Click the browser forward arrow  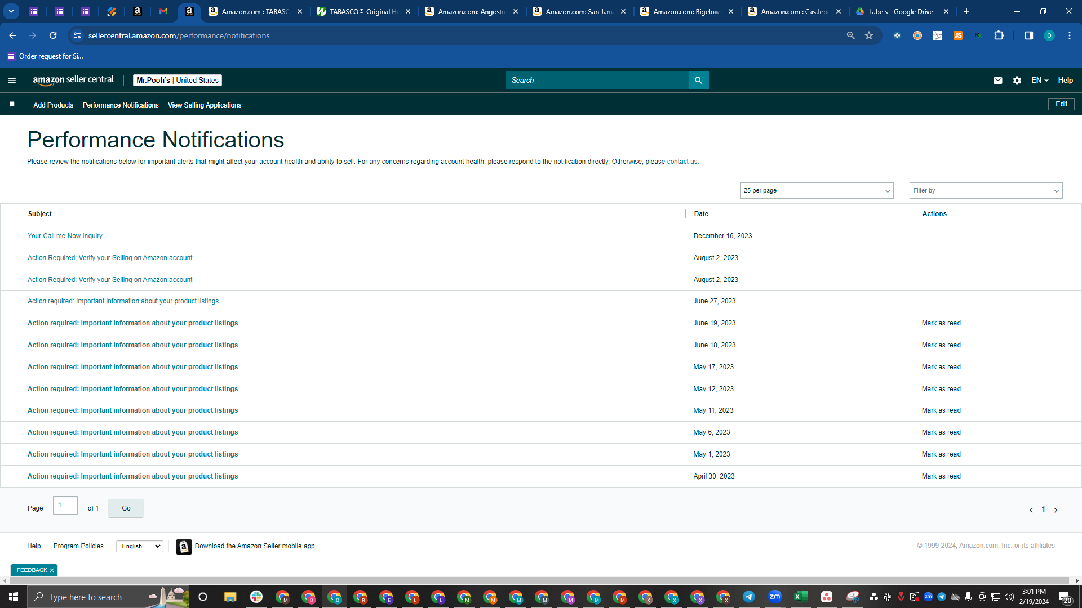point(33,35)
